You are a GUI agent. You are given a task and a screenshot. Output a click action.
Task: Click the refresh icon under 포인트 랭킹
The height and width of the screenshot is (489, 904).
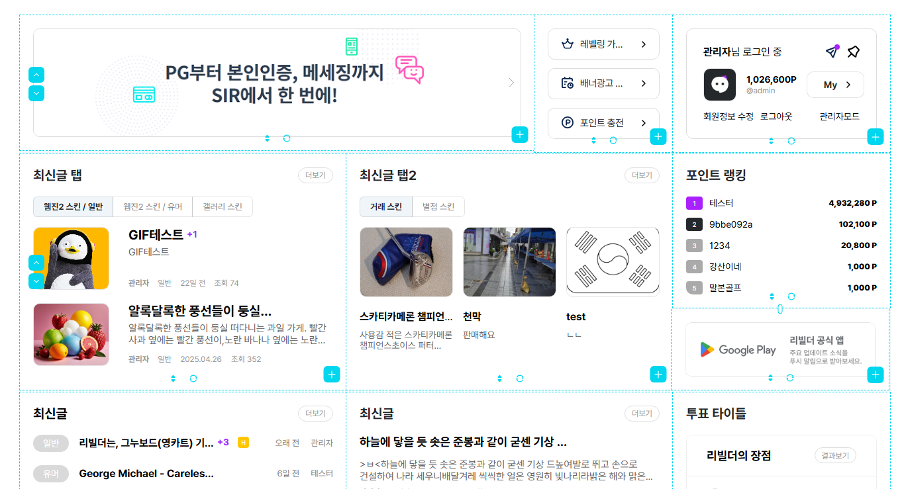[791, 296]
